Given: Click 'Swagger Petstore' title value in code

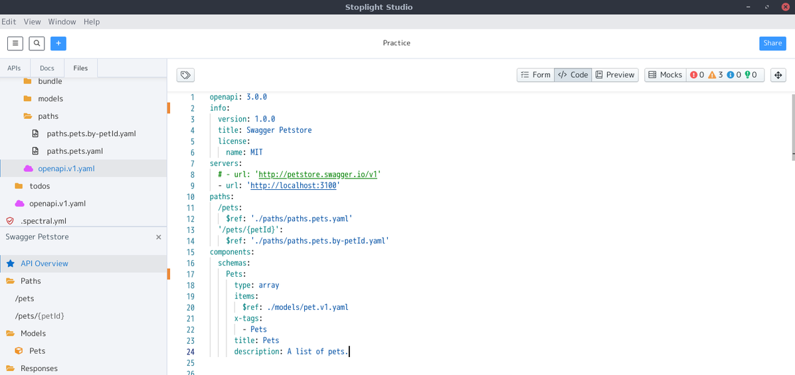Looking at the screenshot, I should pos(279,130).
